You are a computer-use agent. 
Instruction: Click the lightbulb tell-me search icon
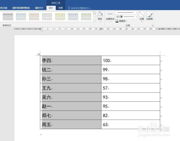(x=69, y=8)
